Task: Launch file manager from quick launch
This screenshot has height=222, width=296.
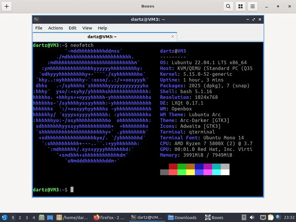Action: click(x=42, y=217)
